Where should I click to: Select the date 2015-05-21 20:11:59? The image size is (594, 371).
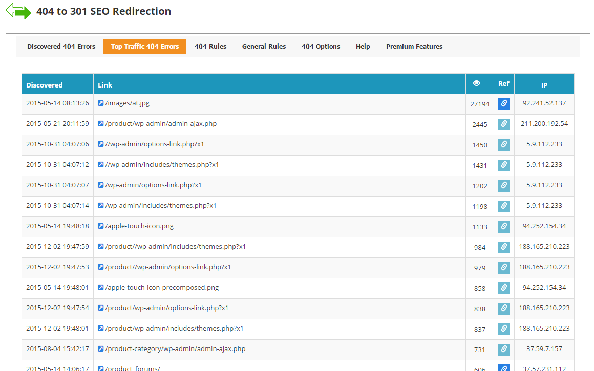point(57,123)
